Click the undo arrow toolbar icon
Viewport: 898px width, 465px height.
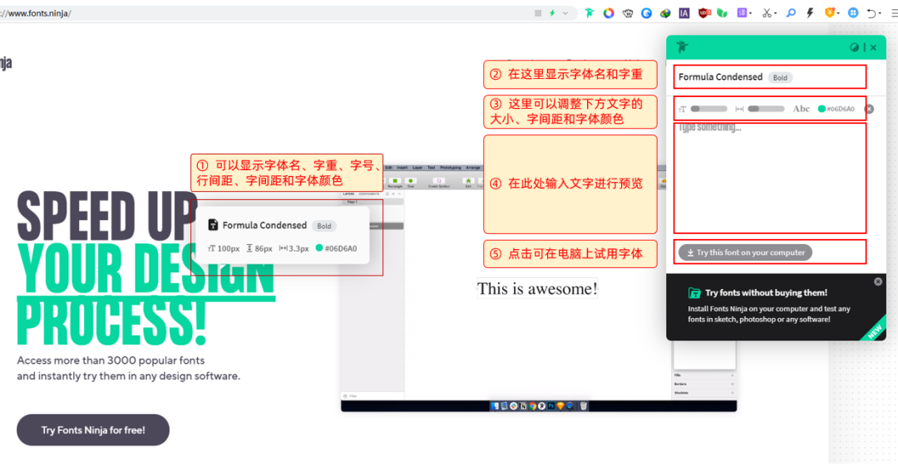coord(871,13)
